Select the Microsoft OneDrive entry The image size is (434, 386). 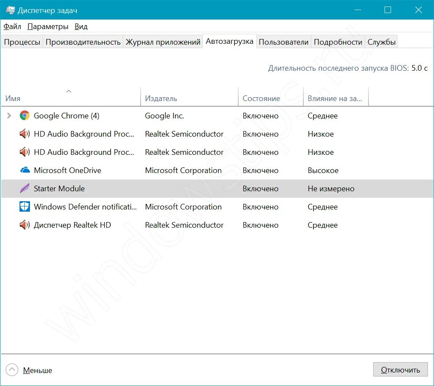[68, 170]
